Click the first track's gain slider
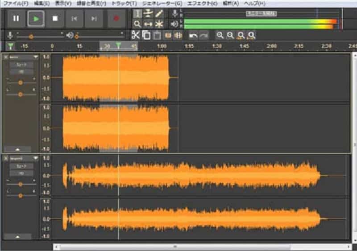Viewport: 357px width, 251px height. coord(21,82)
